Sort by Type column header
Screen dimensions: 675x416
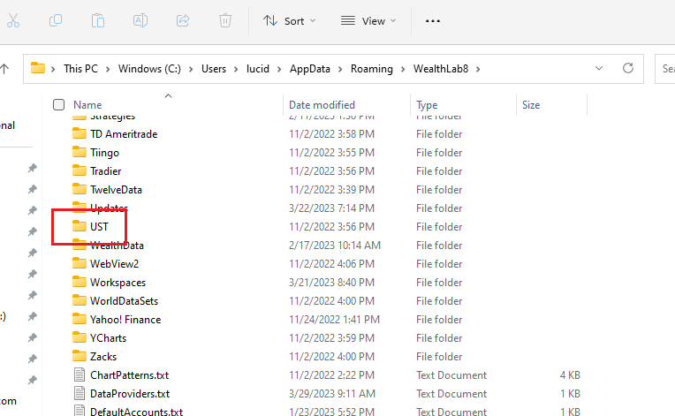(x=427, y=105)
